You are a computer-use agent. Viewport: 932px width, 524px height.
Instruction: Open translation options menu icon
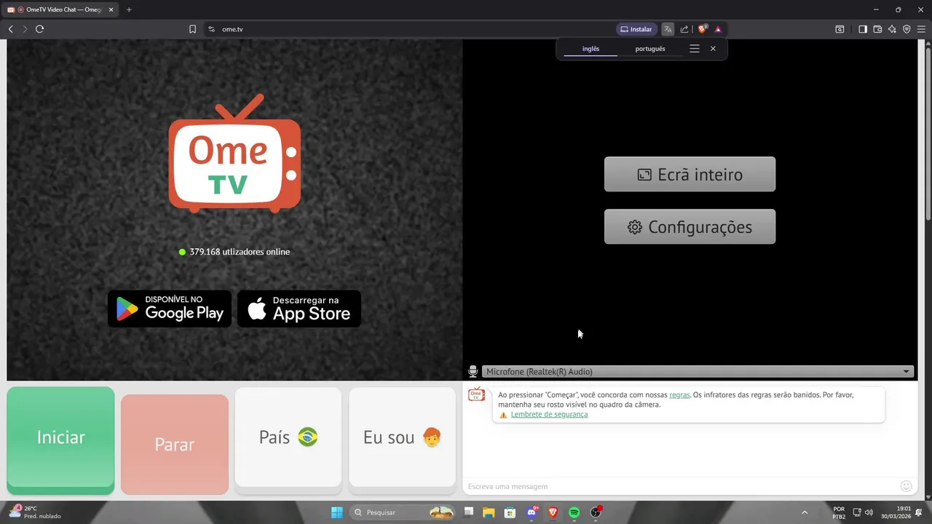[695, 49]
